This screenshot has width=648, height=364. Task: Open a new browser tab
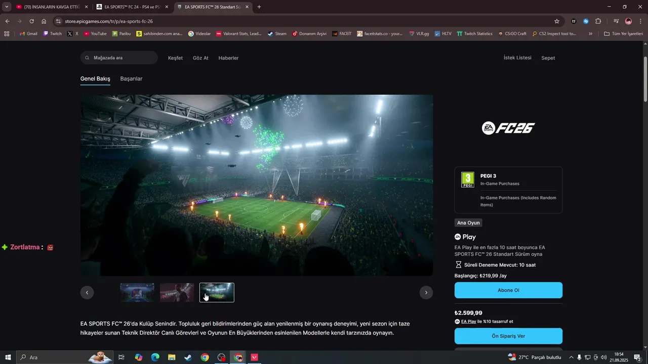[x=259, y=7]
